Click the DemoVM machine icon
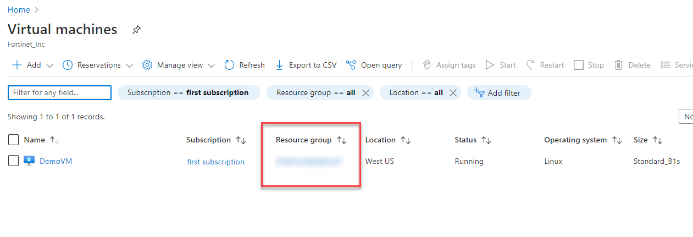Viewport: 693px width, 237px height. (x=29, y=161)
